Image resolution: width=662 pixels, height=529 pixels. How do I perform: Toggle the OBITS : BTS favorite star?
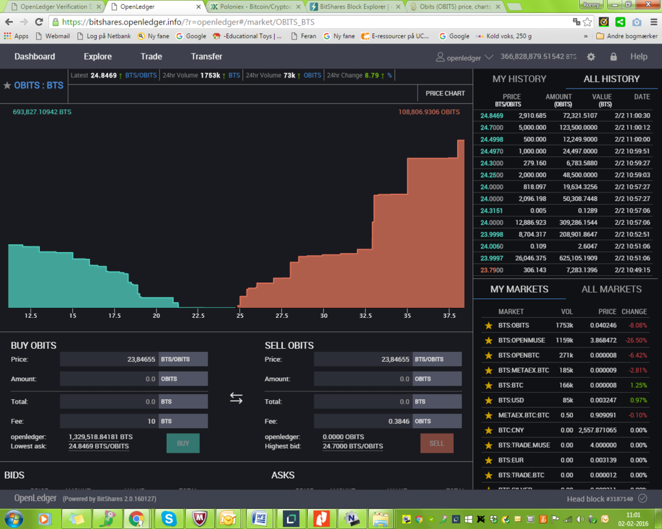click(x=7, y=86)
